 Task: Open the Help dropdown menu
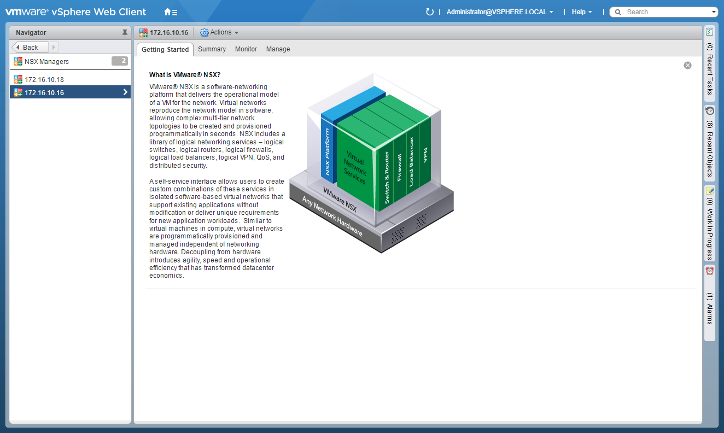click(581, 12)
